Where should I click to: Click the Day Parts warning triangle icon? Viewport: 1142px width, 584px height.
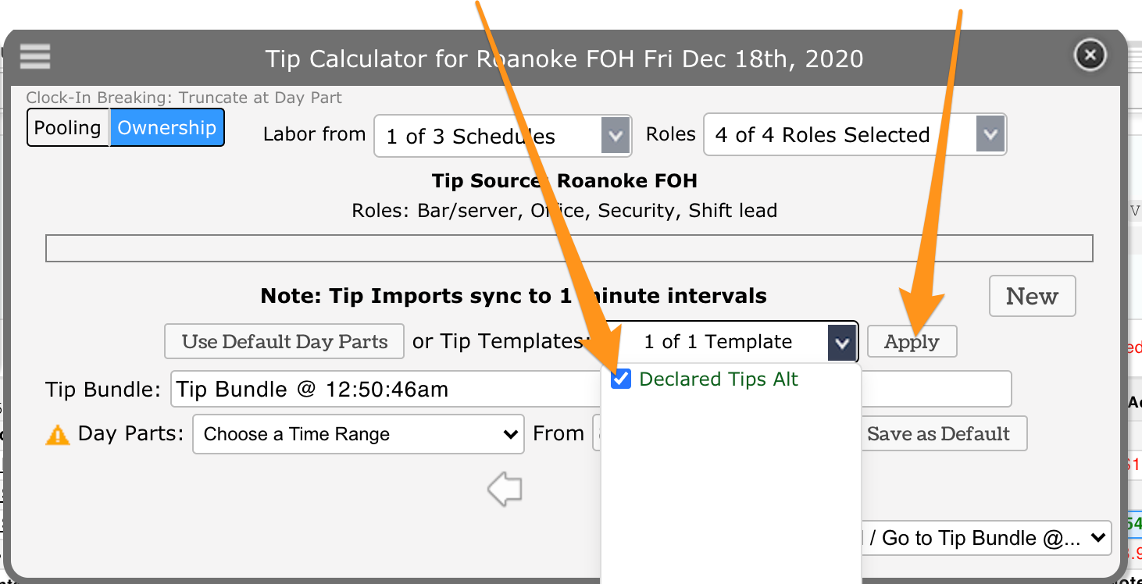click(58, 435)
